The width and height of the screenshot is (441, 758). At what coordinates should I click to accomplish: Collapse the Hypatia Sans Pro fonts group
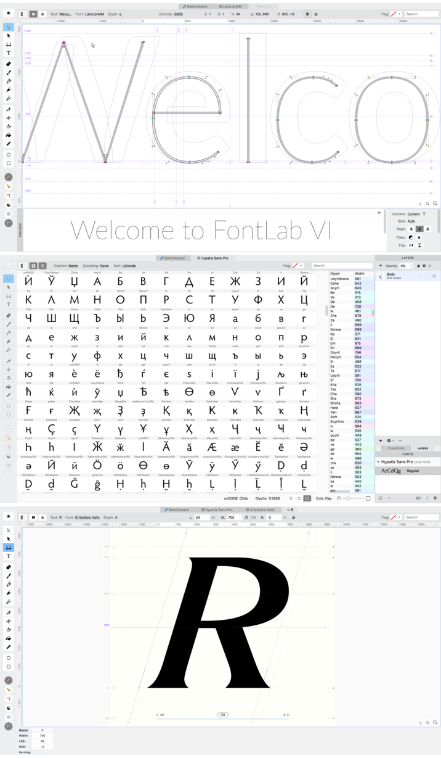pos(379,461)
